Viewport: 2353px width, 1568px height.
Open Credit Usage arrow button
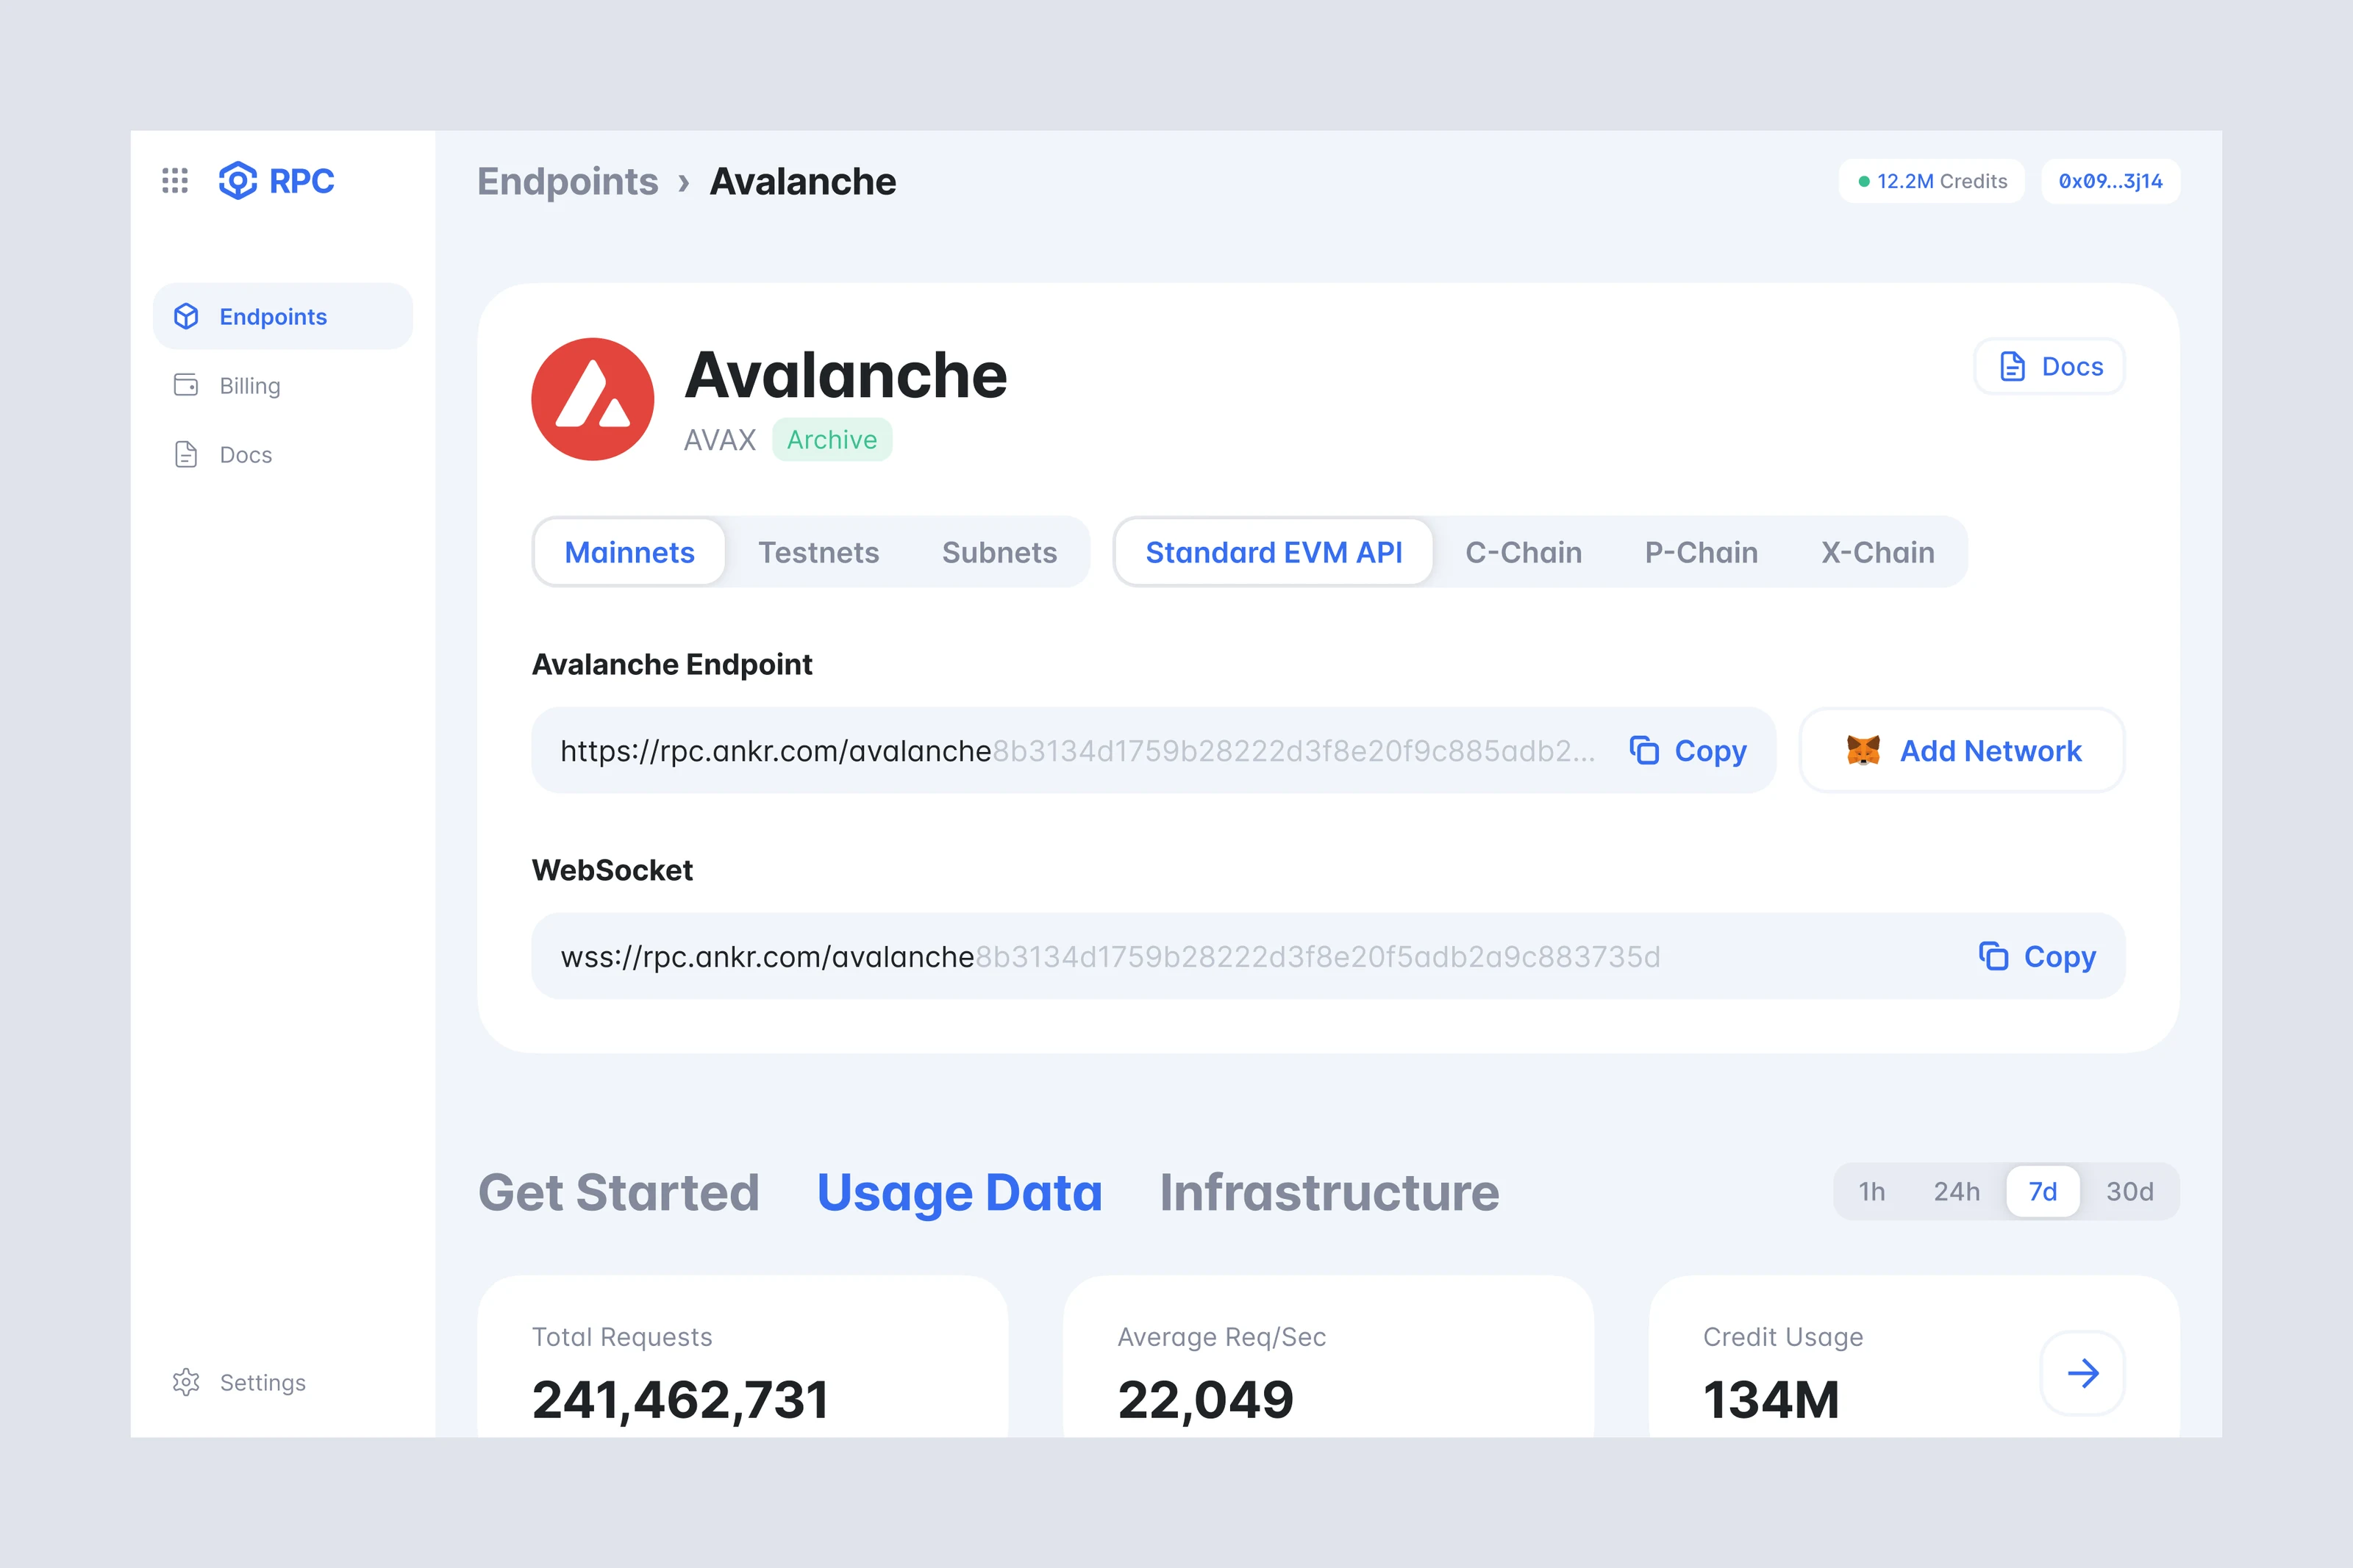click(x=2082, y=1373)
